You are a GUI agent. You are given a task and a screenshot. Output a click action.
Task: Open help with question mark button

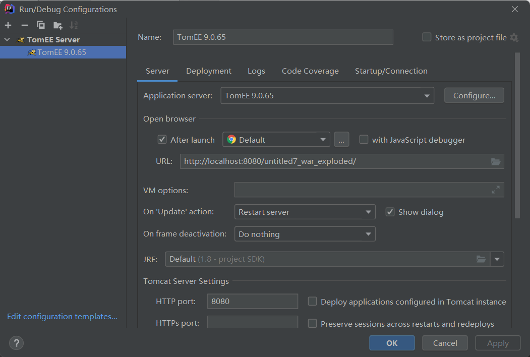pos(16,343)
